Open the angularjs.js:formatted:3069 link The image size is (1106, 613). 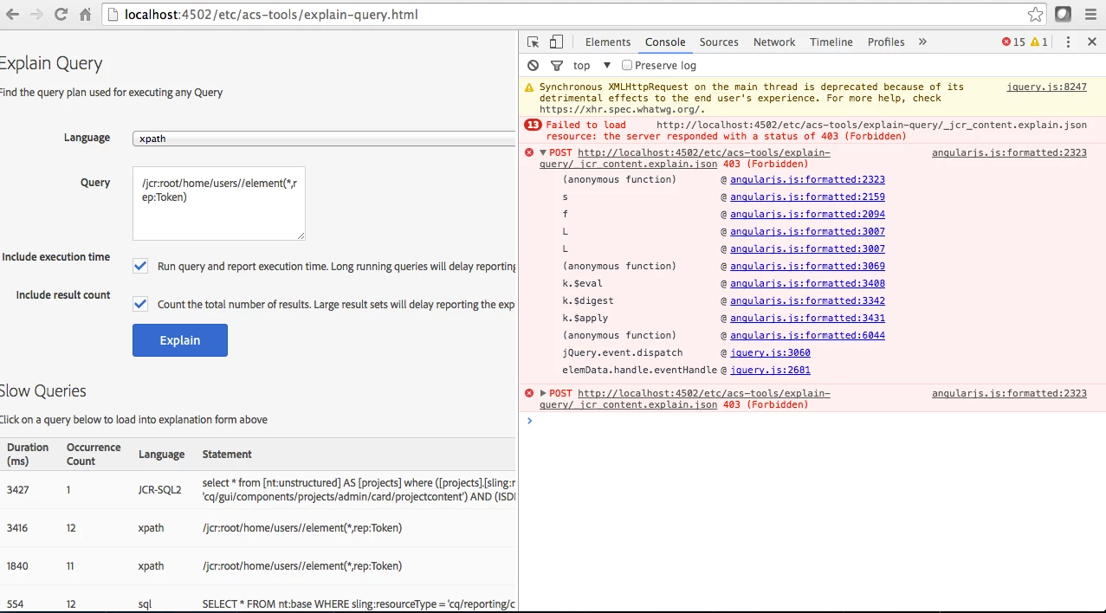click(x=807, y=266)
